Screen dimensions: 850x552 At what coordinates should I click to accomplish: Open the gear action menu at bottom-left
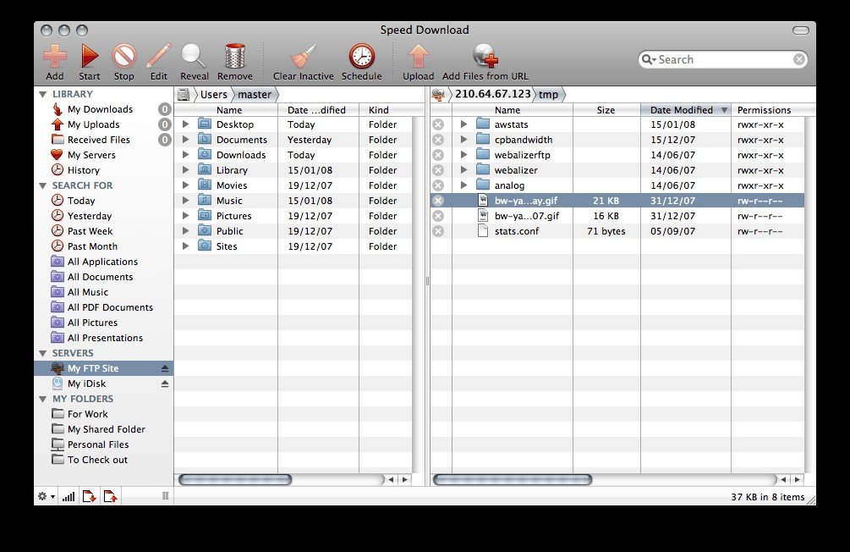[46, 497]
